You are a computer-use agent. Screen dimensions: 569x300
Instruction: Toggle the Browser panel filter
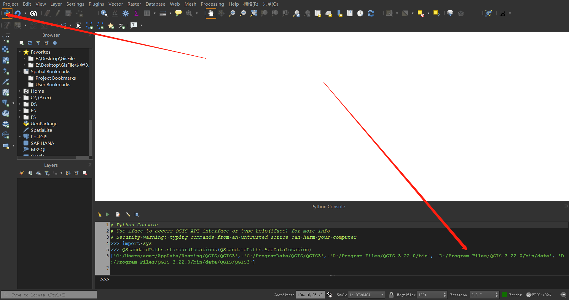coord(38,43)
